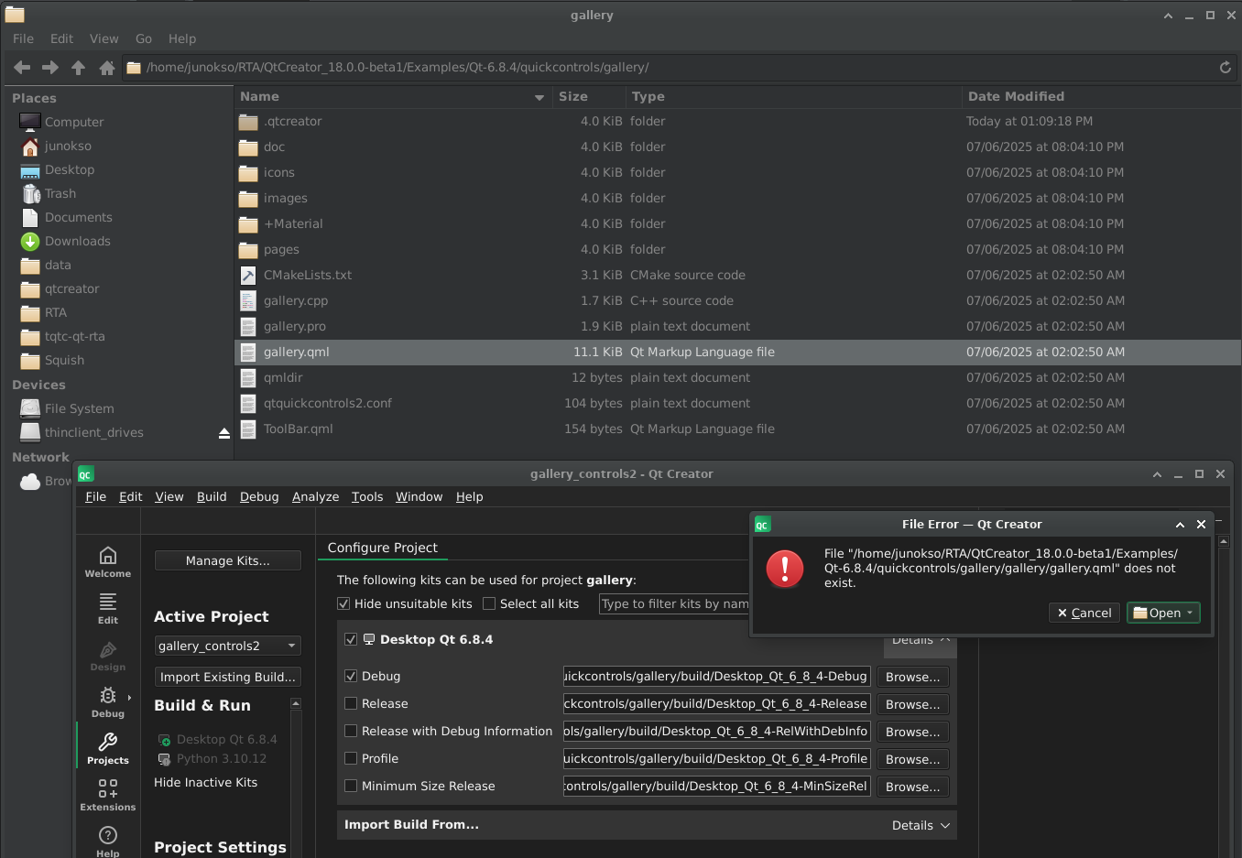Uncheck the Desktop Qt 6.8.4 kit
Screen dimensions: 1242x858
[351, 639]
